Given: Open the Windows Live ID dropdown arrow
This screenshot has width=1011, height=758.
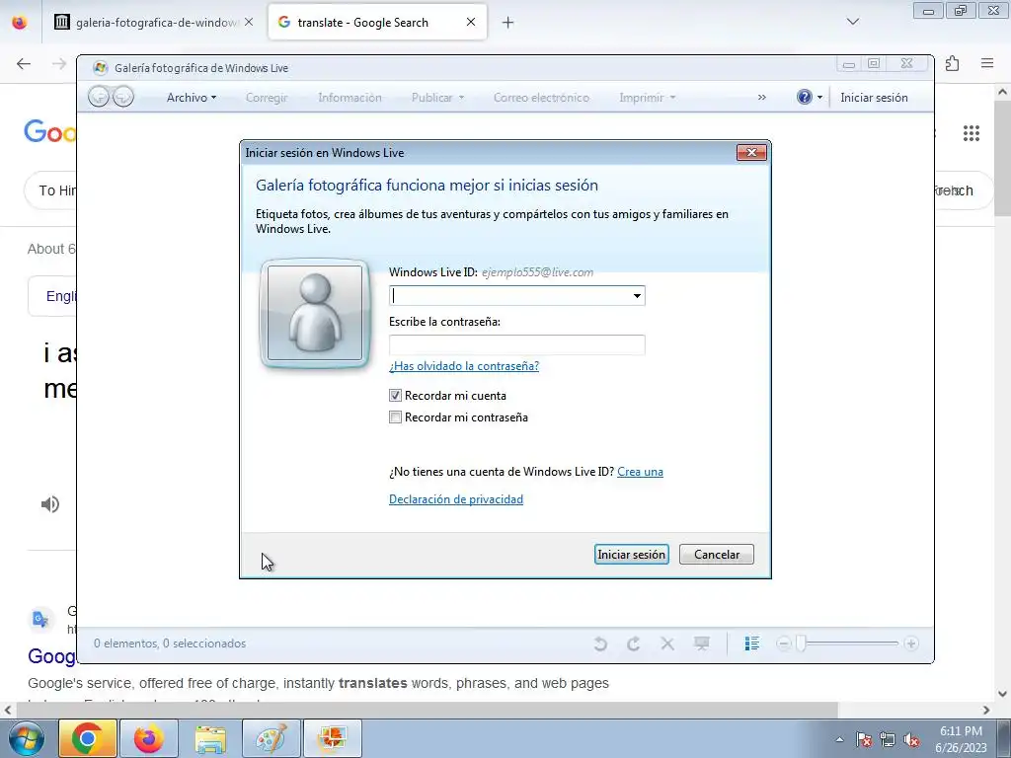Looking at the screenshot, I should point(637,296).
